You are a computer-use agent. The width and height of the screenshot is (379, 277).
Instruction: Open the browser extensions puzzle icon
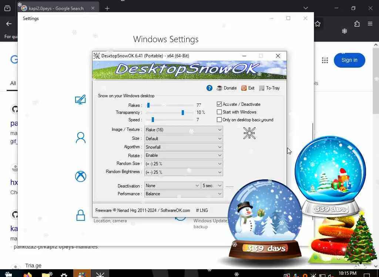pos(357,24)
